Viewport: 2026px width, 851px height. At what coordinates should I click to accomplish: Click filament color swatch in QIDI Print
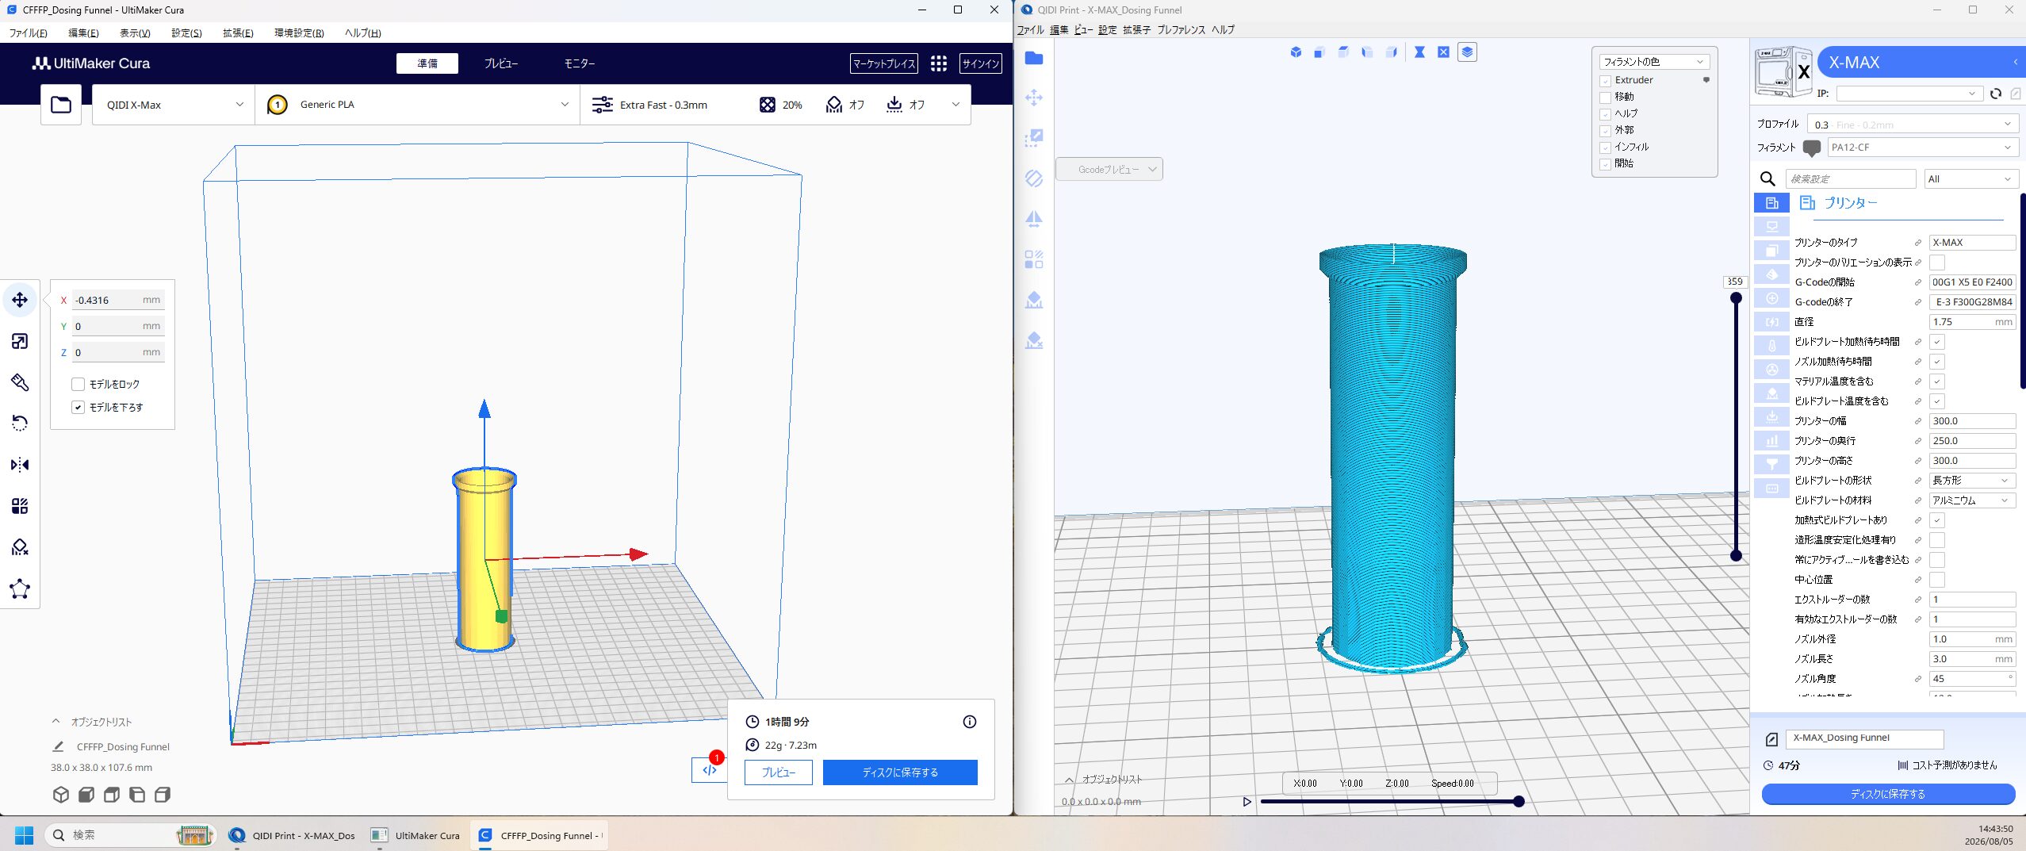(x=1811, y=148)
